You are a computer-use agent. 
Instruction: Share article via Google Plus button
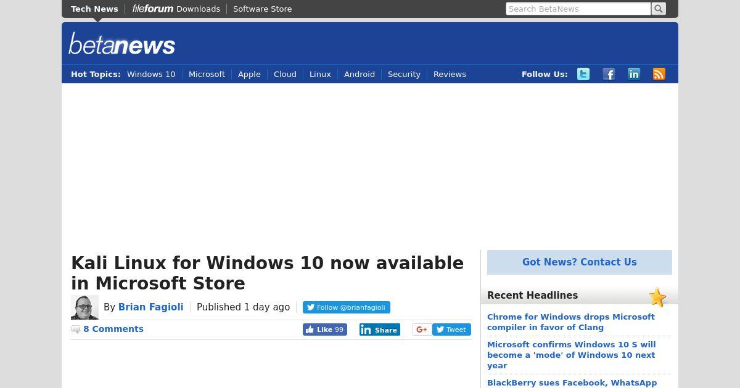tap(422, 329)
